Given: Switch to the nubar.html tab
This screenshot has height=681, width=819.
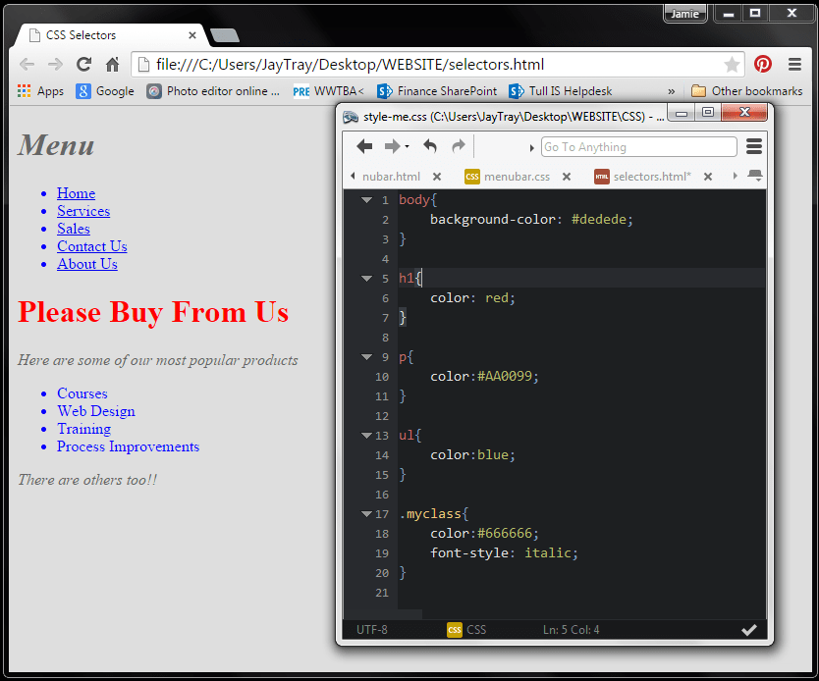Looking at the screenshot, I should pyautogui.click(x=393, y=176).
